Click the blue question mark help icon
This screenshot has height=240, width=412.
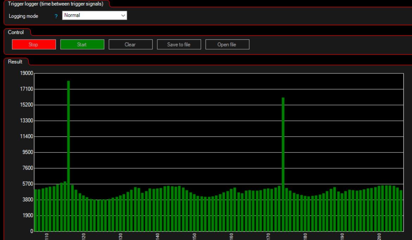[x=56, y=16]
